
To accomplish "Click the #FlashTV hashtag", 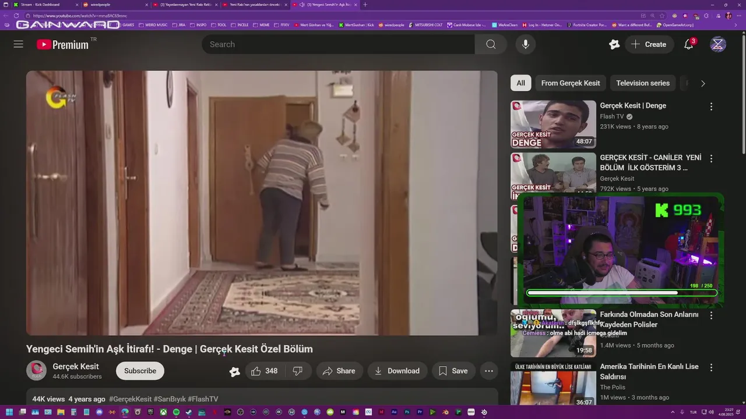I will point(203,399).
